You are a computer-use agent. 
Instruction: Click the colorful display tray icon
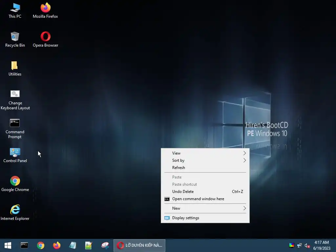(292, 245)
